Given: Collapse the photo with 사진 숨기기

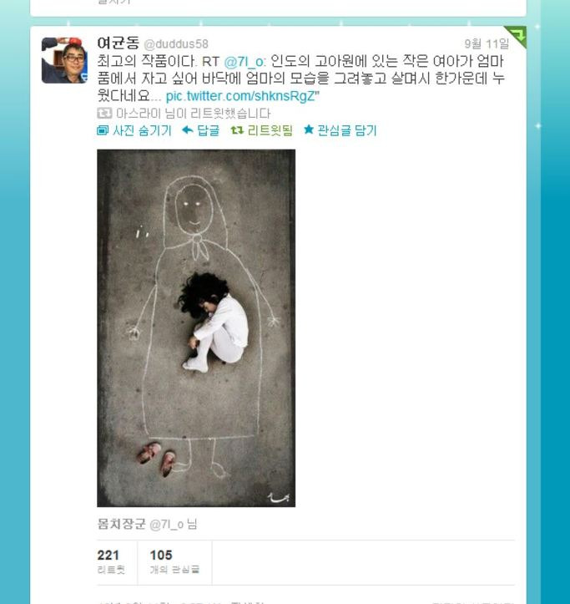Looking at the screenshot, I should click(x=134, y=130).
